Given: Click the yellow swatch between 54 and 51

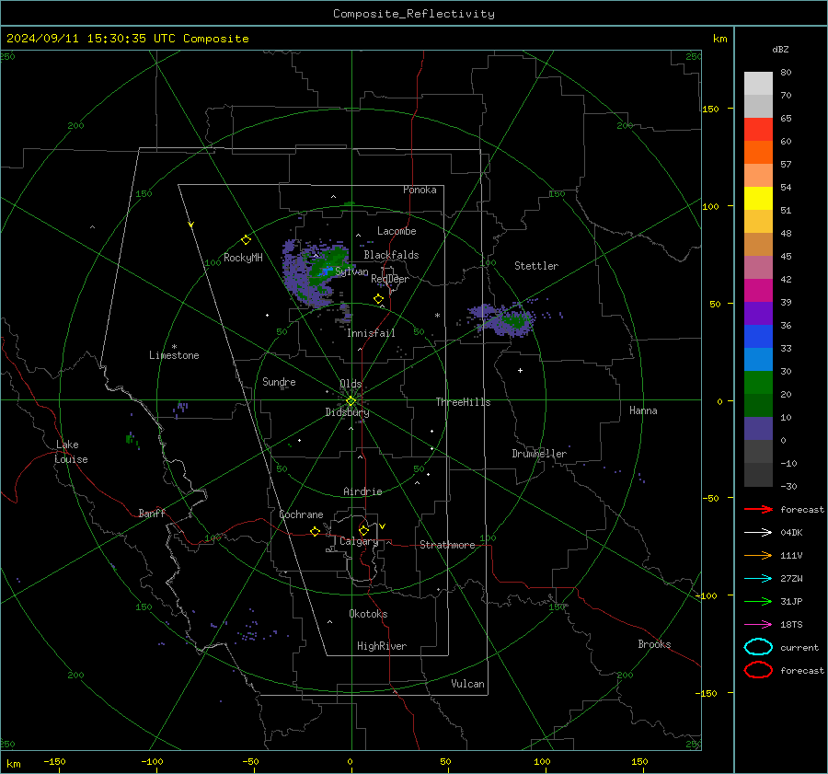Looking at the screenshot, I should click(x=758, y=199).
